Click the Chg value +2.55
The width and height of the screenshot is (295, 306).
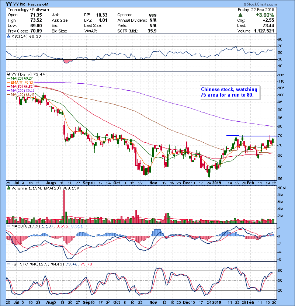coord(268,20)
